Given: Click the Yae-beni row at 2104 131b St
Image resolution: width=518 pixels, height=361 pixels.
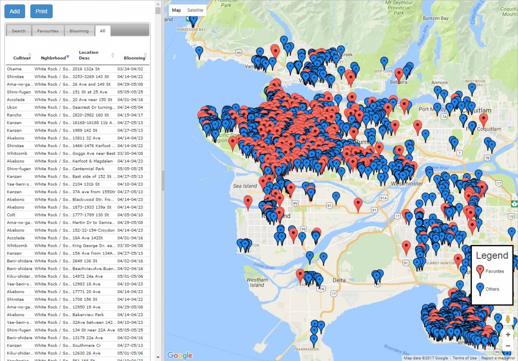Looking at the screenshot, I should pyautogui.click(x=78, y=184).
